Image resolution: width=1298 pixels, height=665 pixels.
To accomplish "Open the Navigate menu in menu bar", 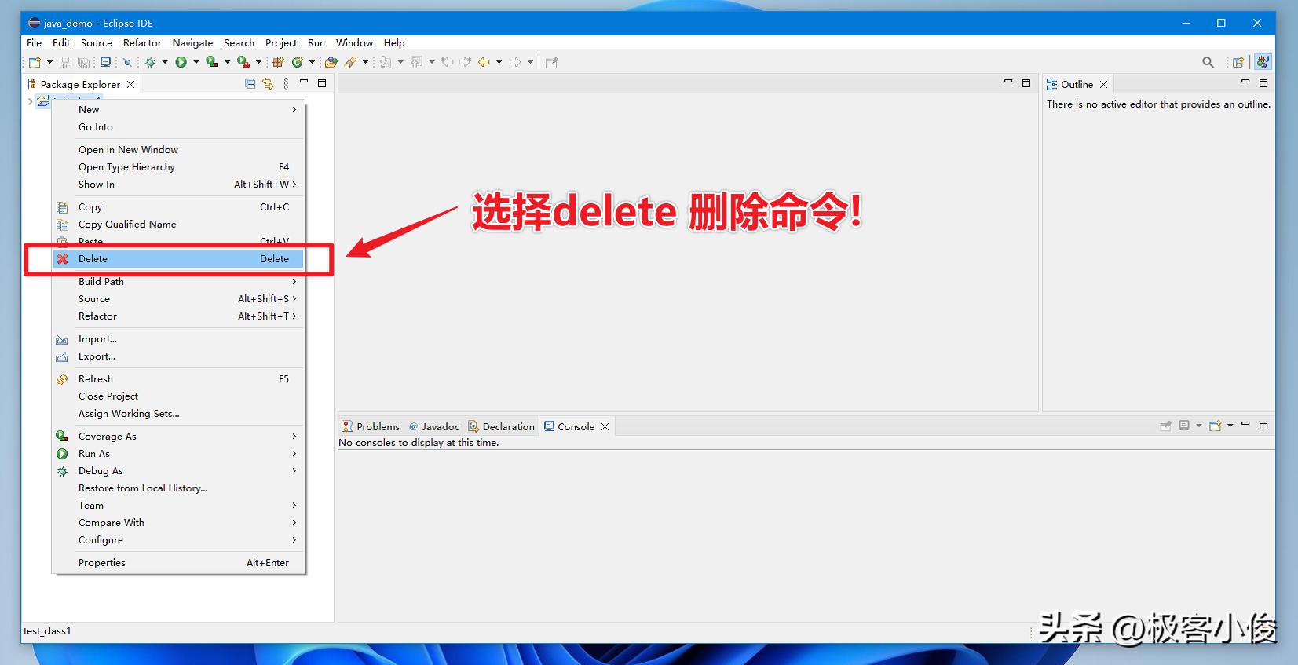I will [x=192, y=42].
